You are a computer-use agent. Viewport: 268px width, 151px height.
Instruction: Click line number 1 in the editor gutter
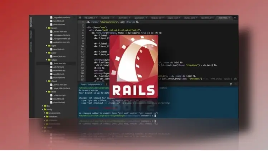83,22
